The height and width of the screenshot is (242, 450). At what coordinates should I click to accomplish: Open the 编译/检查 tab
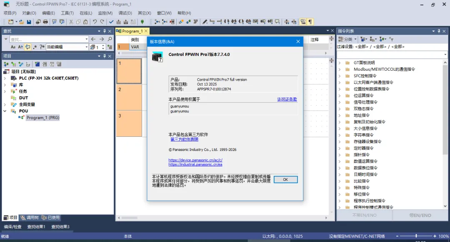pyautogui.click(x=12, y=227)
